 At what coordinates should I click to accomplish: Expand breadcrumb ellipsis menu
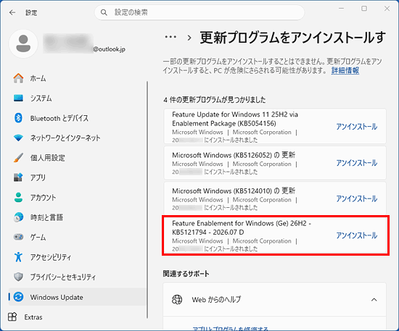tap(170, 37)
